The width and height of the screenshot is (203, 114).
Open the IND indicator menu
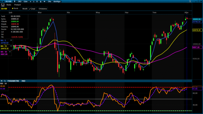pyautogui.click(x=23, y=81)
